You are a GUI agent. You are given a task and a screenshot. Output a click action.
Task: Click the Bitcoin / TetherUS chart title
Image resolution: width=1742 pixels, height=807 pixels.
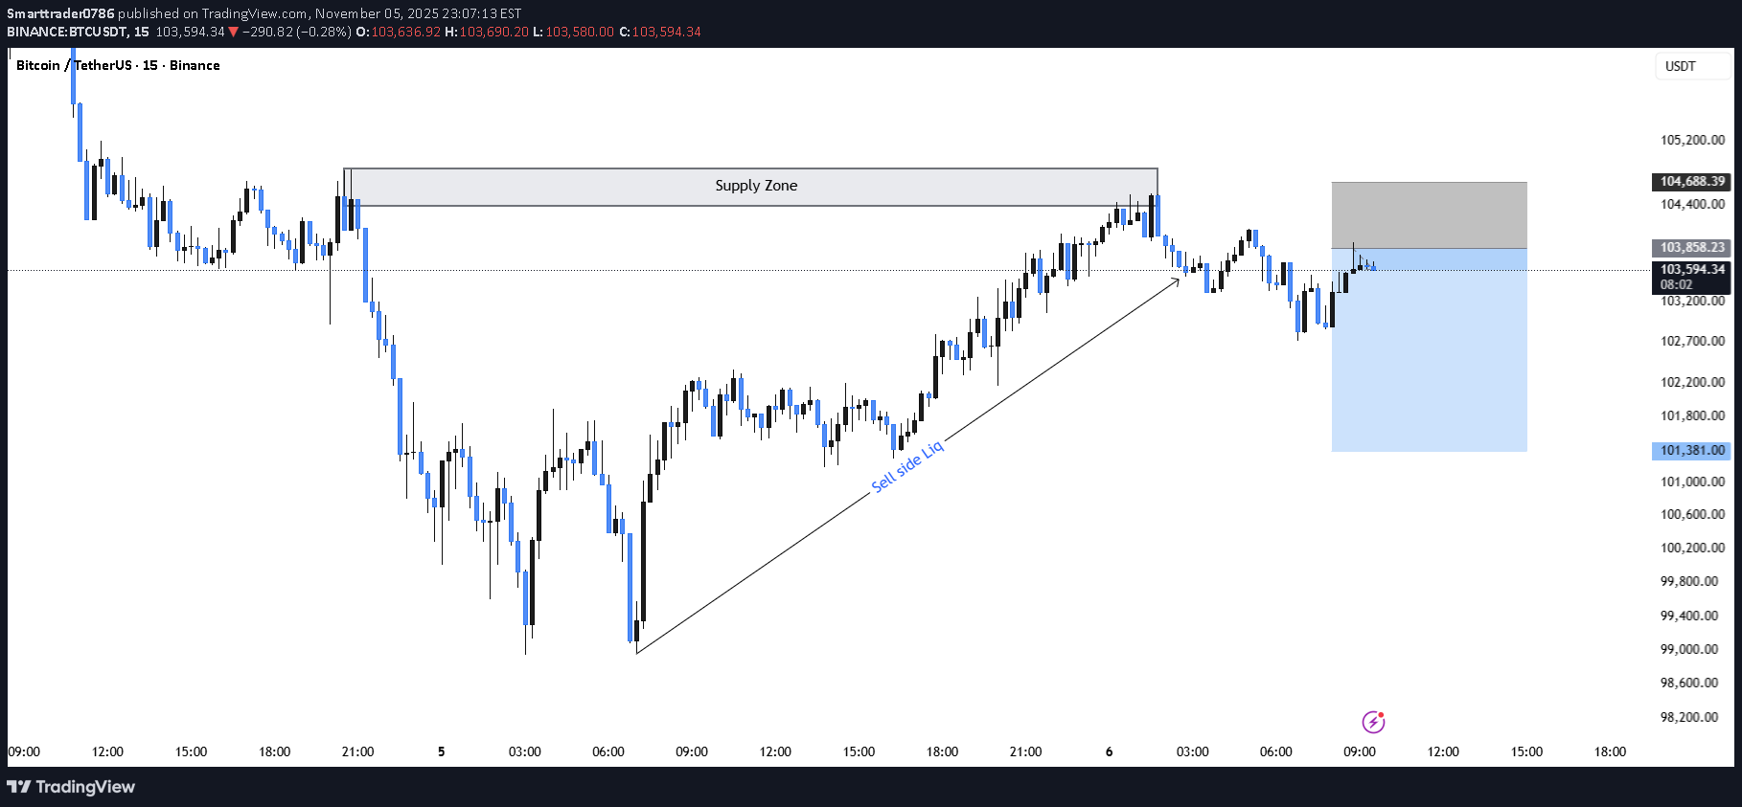(118, 65)
